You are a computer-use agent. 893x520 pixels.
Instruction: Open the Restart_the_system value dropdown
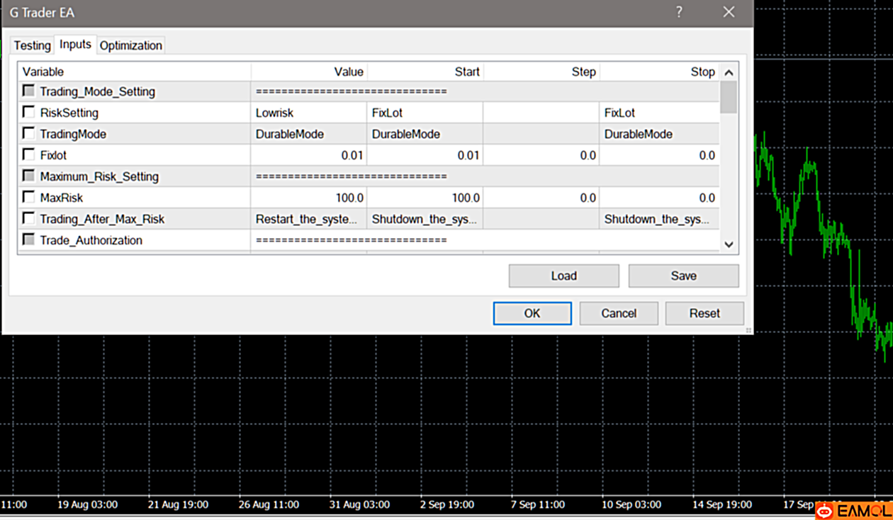click(x=309, y=219)
